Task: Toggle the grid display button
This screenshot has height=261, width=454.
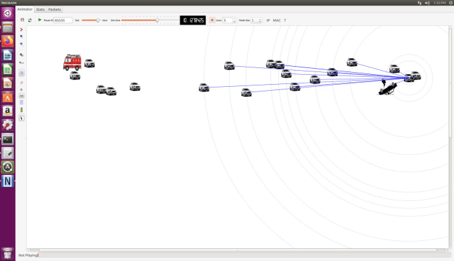Action: pos(212,20)
